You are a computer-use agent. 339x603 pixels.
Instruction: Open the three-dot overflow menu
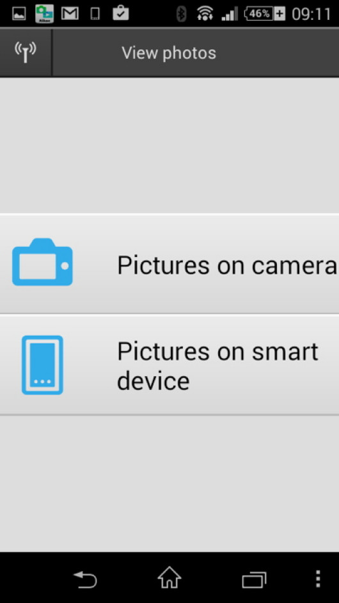click(318, 579)
